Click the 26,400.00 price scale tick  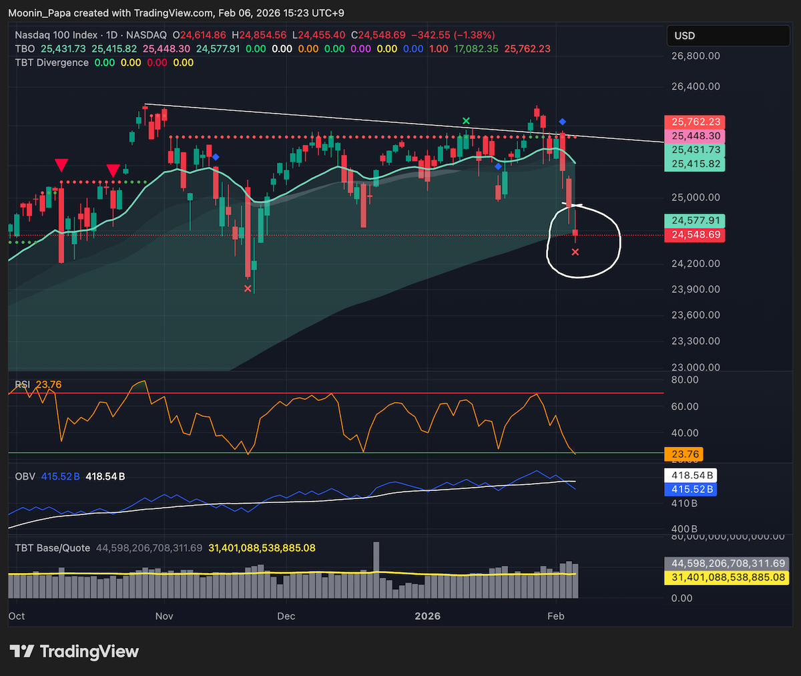pos(696,87)
